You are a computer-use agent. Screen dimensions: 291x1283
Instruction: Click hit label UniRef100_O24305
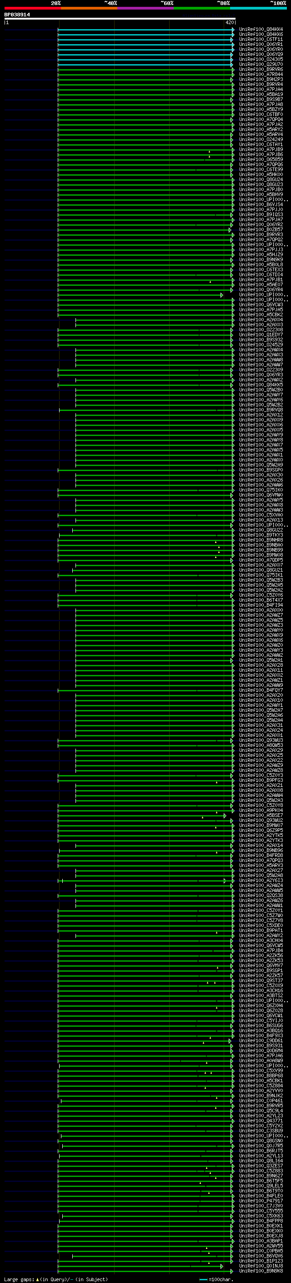[261, 59]
